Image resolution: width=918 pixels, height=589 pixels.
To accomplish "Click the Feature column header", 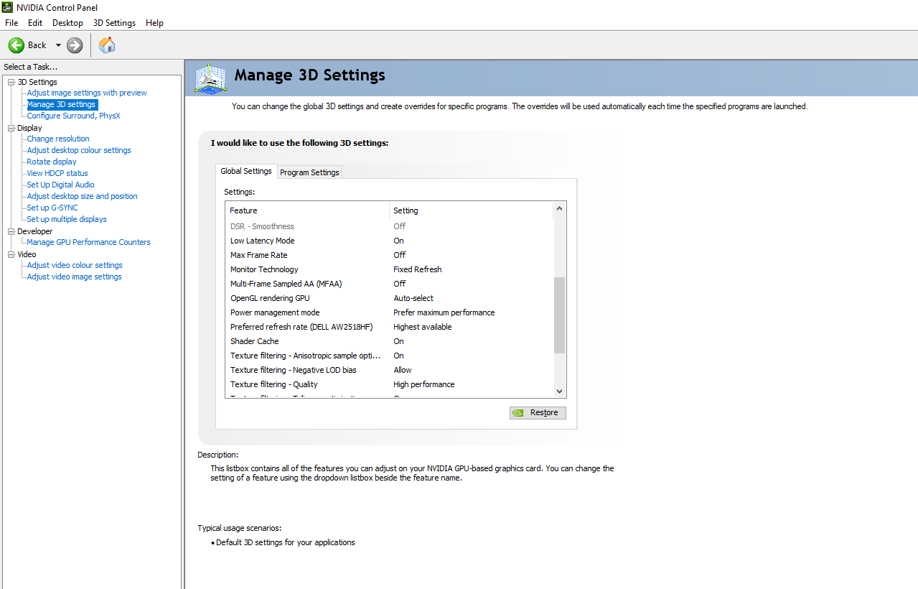I will (307, 210).
